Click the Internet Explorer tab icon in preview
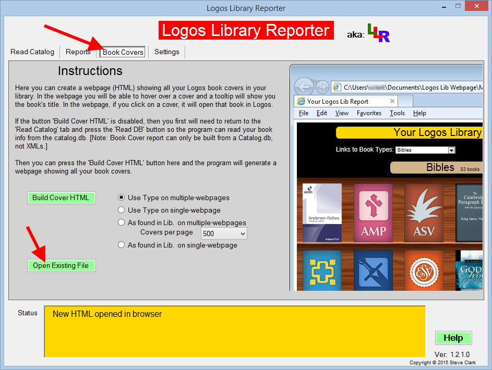Image resolution: width=492 pixels, height=370 pixels. (301, 101)
